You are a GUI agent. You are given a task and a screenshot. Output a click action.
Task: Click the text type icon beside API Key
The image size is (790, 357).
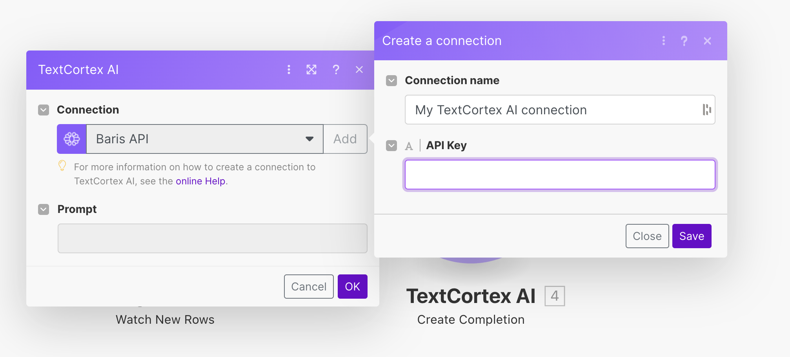(x=409, y=146)
